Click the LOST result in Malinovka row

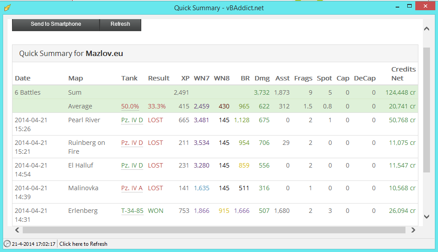pos(156,188)
